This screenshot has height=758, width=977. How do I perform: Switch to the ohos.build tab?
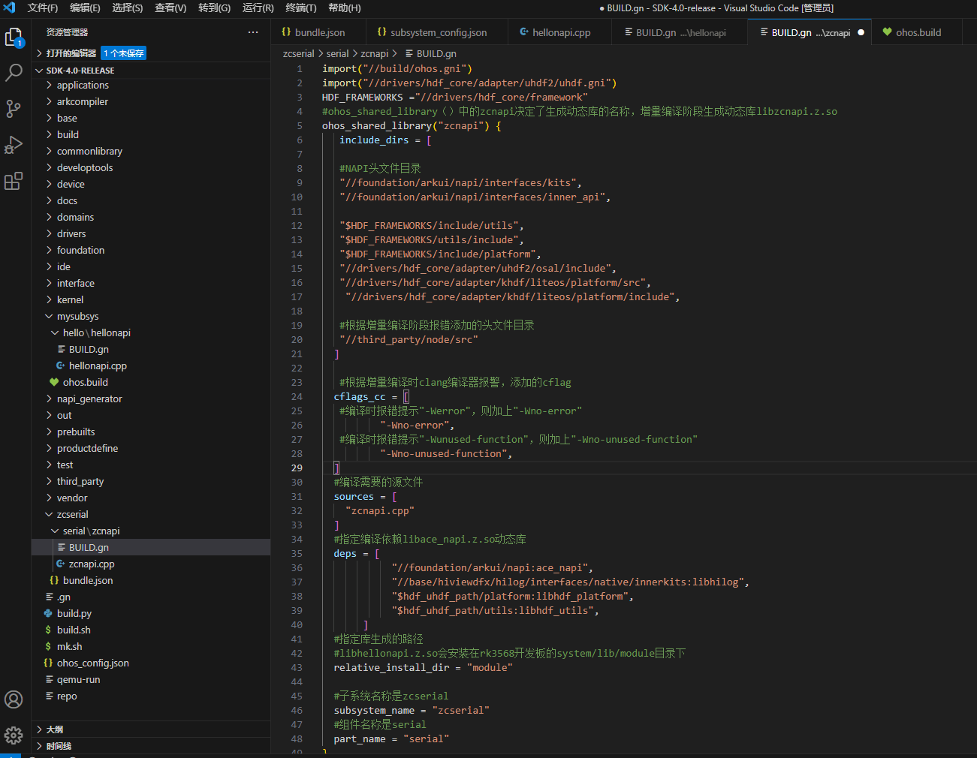918,32
